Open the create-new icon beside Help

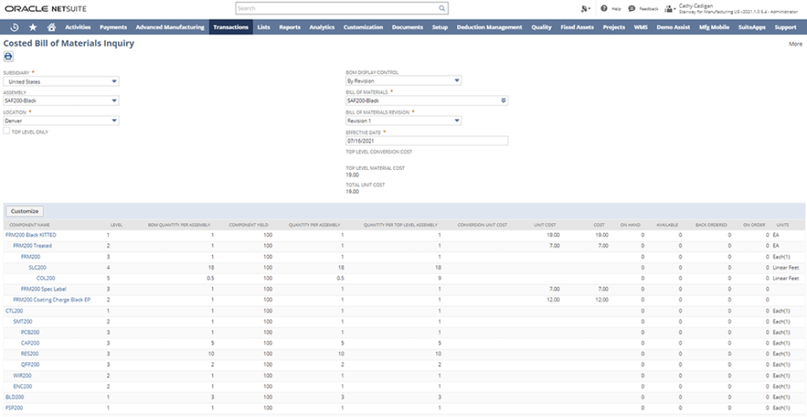(x=585, y=8)
